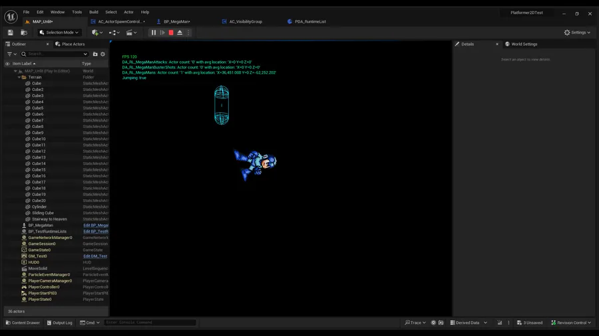Click the Outliner search field

click(55, 54)
